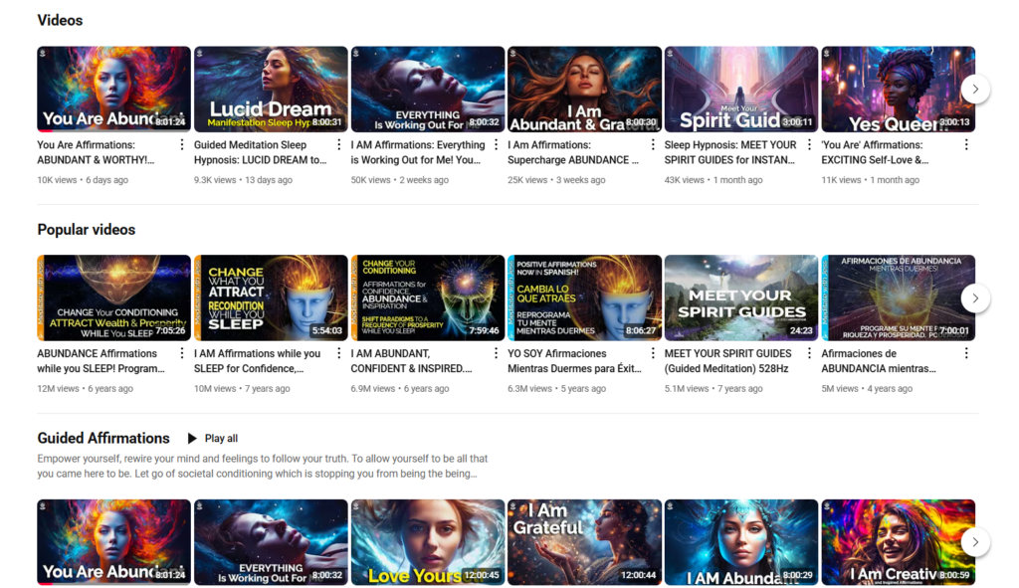1019x588 pixels.
Task: Show next videos in the Videos row
Action: pyautogui.click(x=975, y=89)
